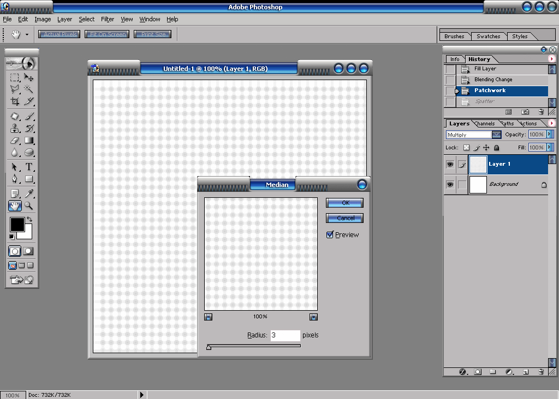Open the History palette menu arrow
559x399 pixels.
(551, 59)
